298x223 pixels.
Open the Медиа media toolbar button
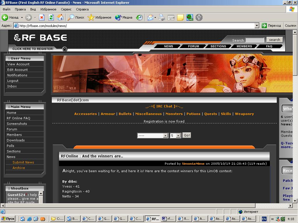point(123,17)
